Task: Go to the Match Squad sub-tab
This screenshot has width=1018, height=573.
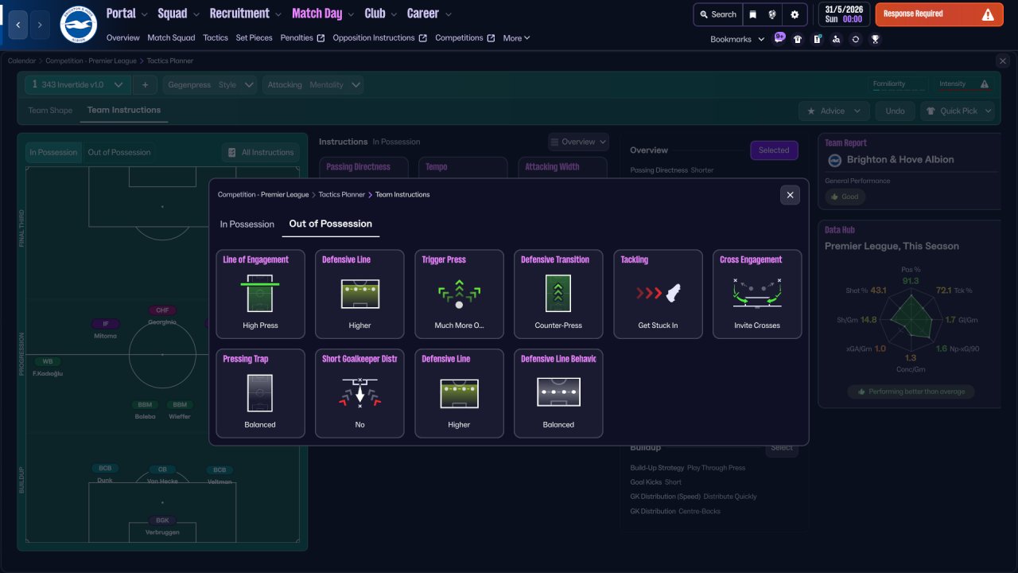Action: [x=171, y=38]
